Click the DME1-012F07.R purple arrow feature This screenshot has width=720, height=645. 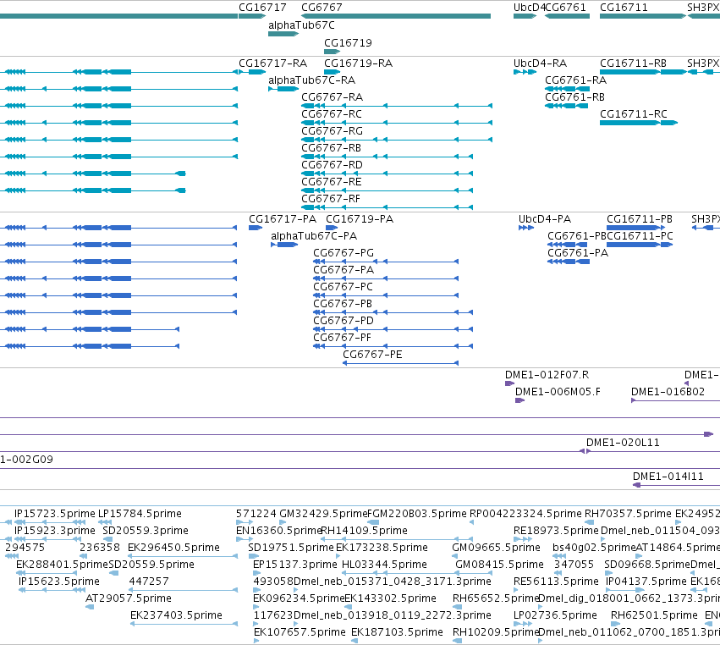(509, 383)
